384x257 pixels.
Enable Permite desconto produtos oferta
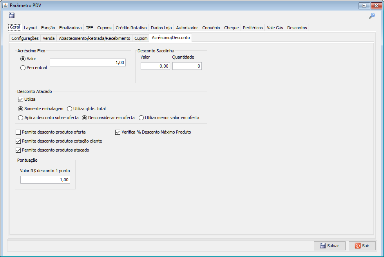pos(18,132)
